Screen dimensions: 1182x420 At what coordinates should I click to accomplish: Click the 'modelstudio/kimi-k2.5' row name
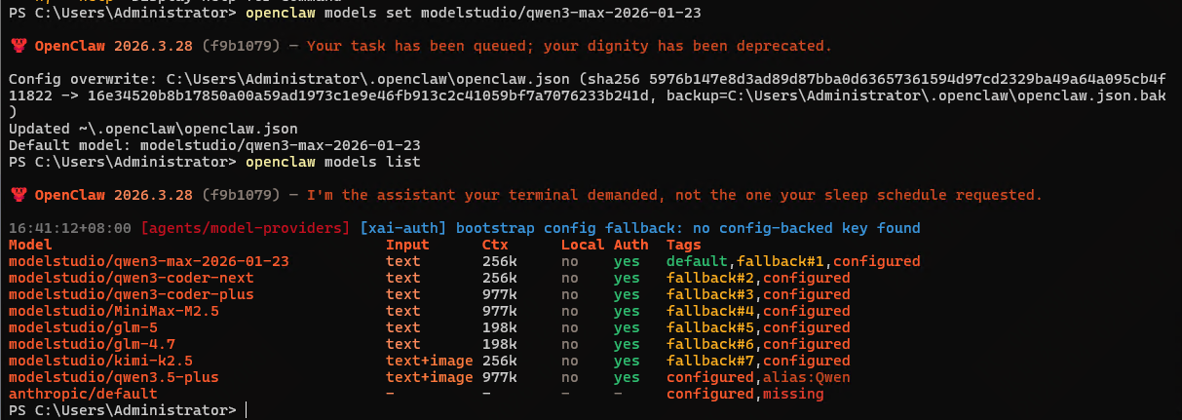click(x=100, y=361)
